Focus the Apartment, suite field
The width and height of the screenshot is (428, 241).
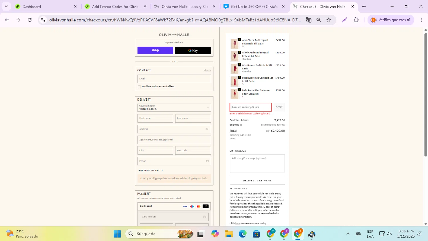[174, 140]
